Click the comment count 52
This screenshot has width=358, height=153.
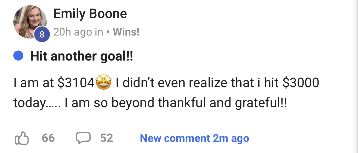pyautogui.click(x=107, y=138)
